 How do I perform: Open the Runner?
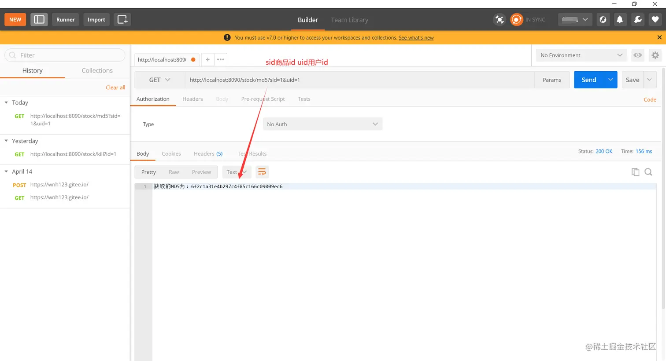[66, 19]
